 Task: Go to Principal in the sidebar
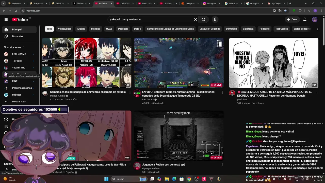coord(19,29)
